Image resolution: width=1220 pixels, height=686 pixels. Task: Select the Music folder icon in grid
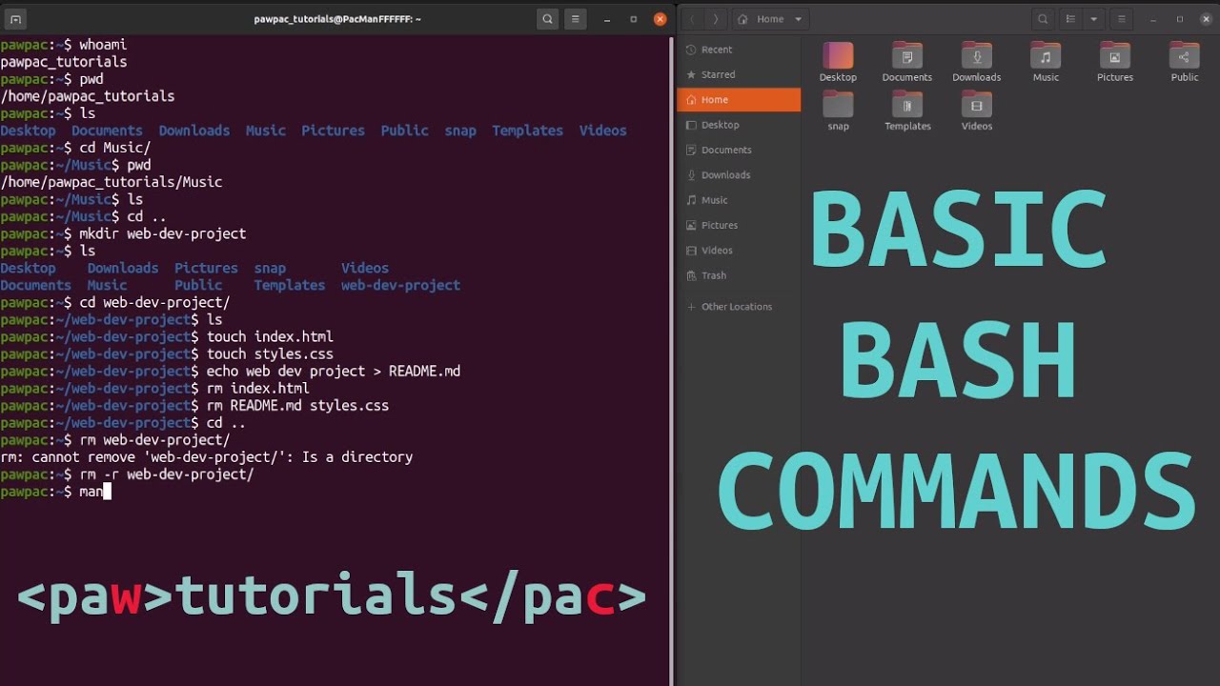coord(1046,61)
